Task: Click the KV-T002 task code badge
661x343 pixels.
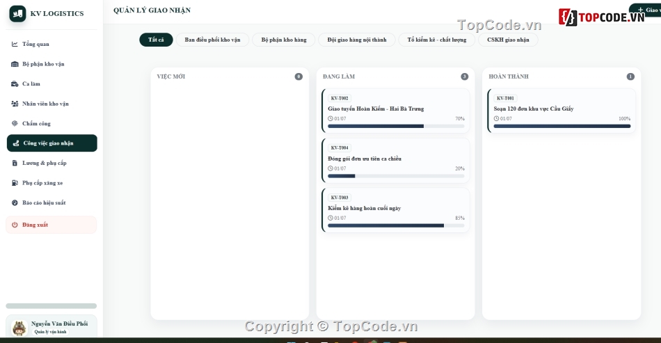Action: coord(340,98)
